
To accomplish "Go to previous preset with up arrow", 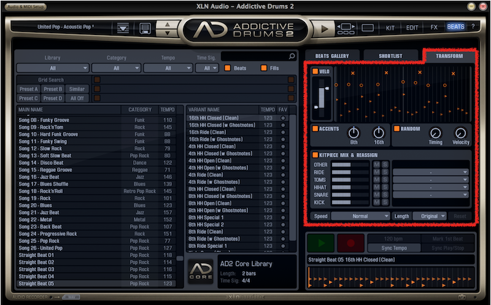I will (167, 24).
